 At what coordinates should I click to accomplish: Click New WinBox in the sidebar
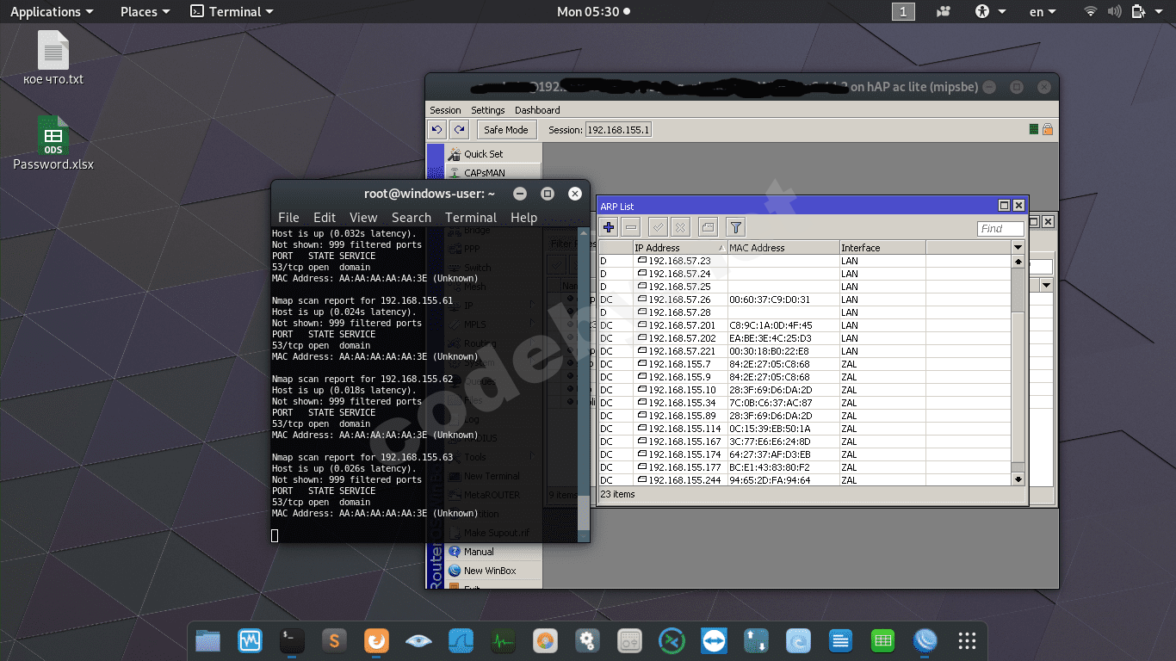[489, 571]
